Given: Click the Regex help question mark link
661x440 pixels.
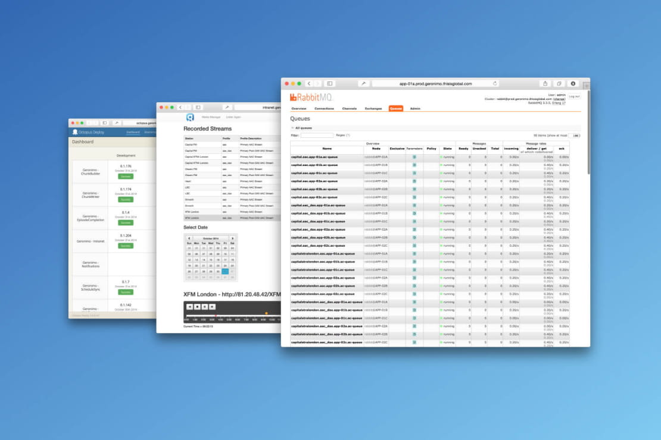Looking at the screenshot, I should (347, 135).
